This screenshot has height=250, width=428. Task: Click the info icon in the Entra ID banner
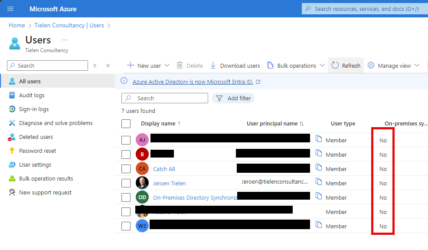click(124, 81)
